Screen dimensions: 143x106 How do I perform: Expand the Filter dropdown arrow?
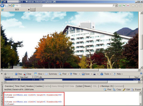tap(79, 74)
